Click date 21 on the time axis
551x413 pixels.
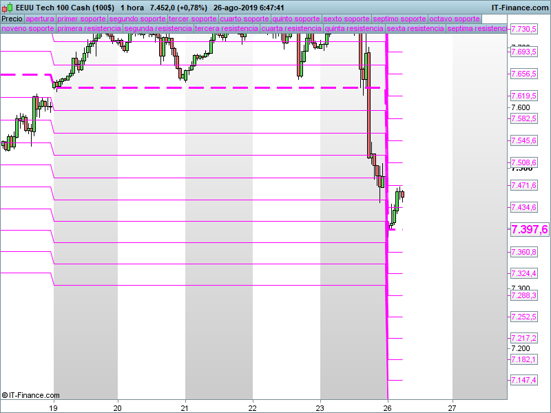tap(185, 408)
